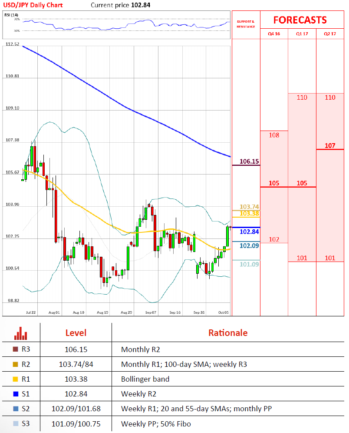Click the 98.82 price axis label
Viewport: 349px width, 433px height.
(13, 300)
